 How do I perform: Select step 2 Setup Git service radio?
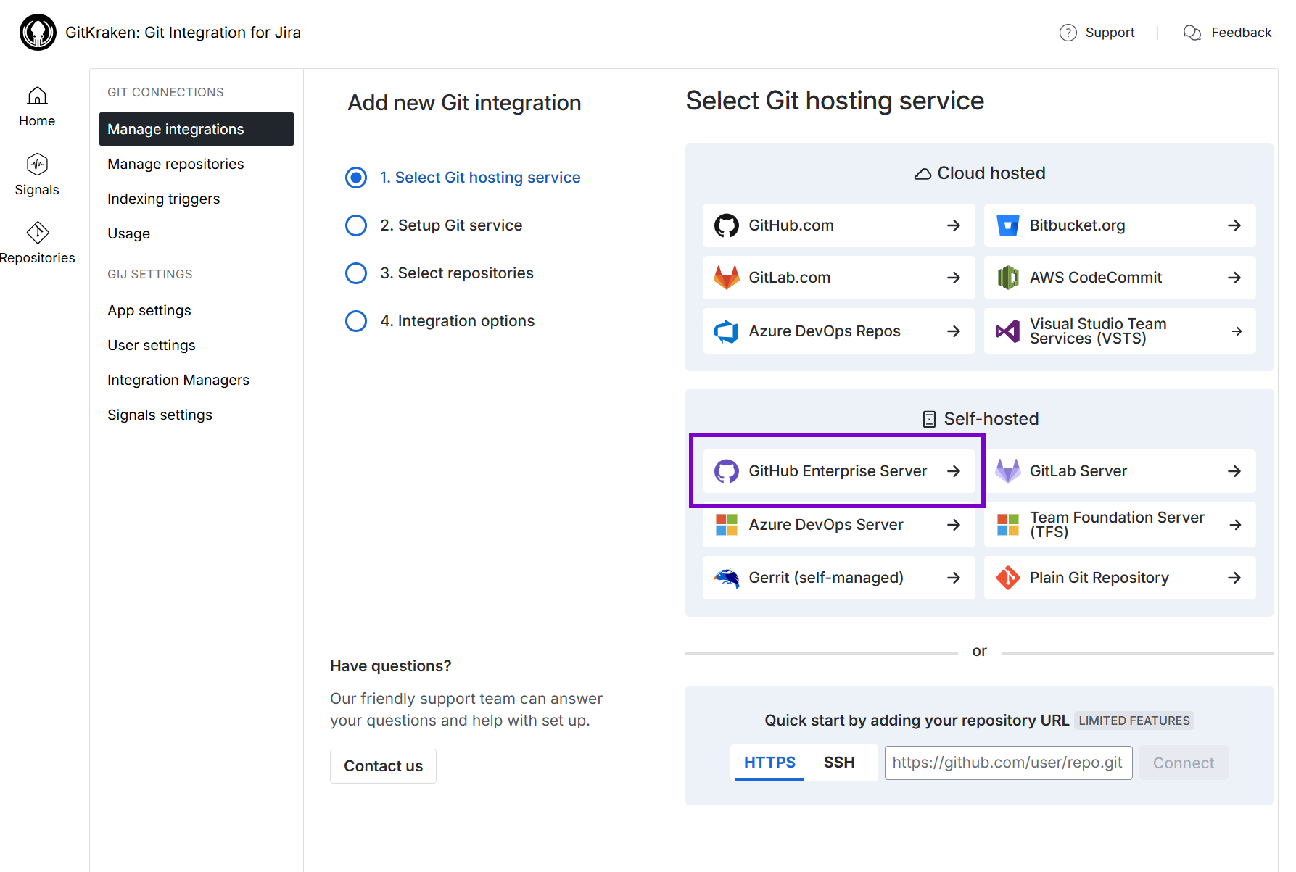[x=356, y=225]
